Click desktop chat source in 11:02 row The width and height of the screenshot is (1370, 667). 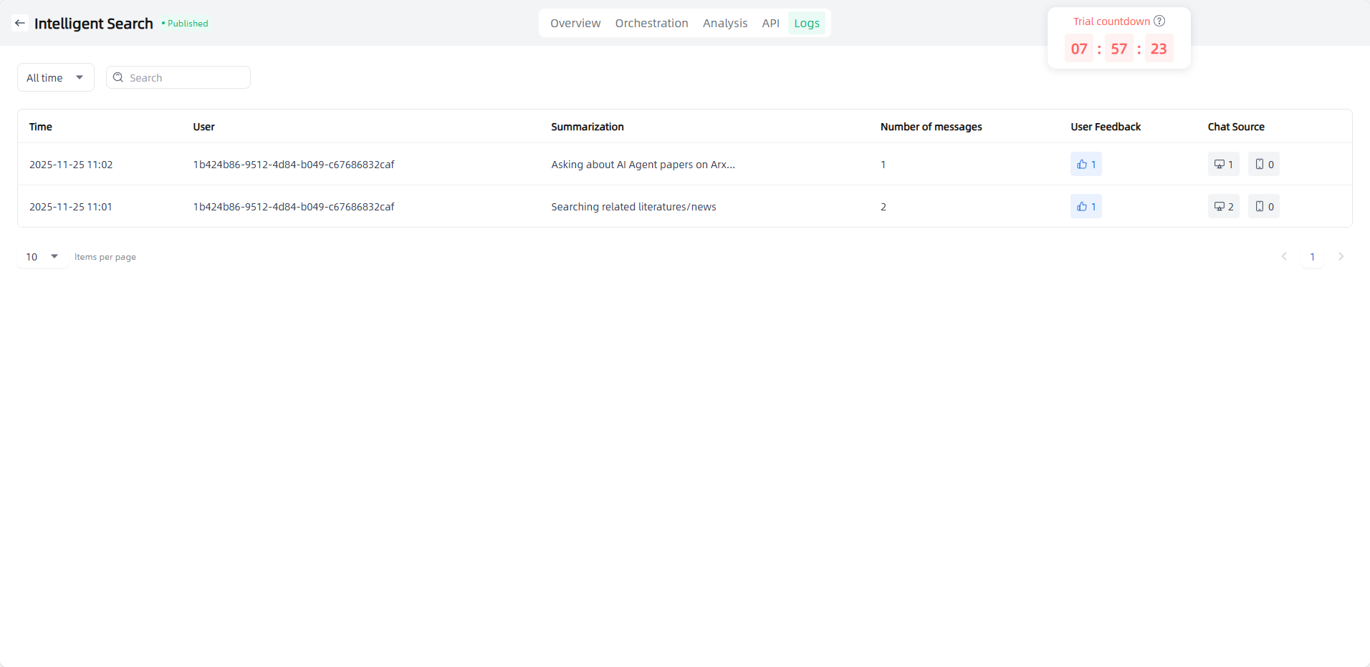1223,165
